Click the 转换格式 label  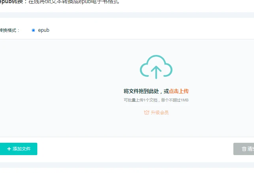coord(10,30)
